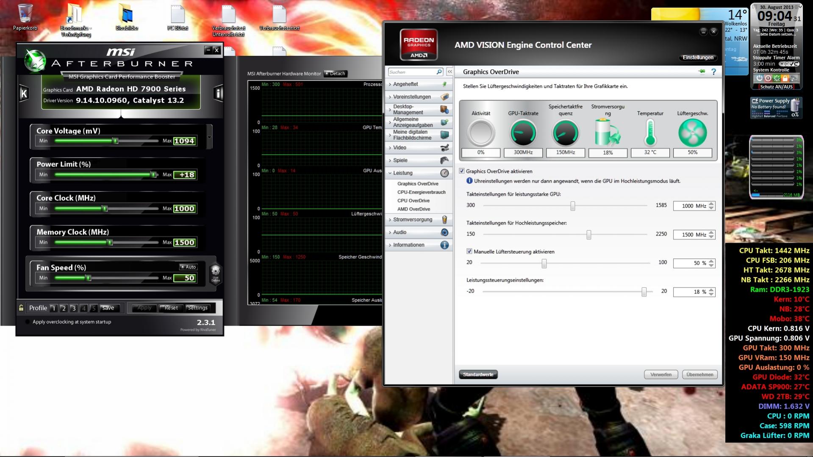Expand the Core Voltage options arrow
Image resolution: width=813 pixels, height=457 pixels.
[209, 137]
